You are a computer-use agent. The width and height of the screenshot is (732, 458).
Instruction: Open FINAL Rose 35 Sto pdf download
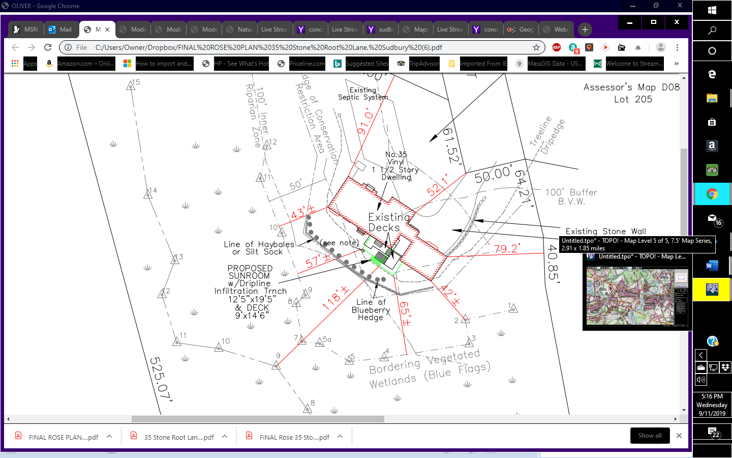(287, 437)
